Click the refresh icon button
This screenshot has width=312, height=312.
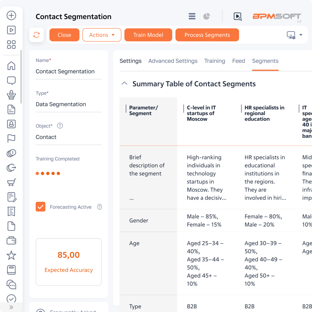pyautogui.click(x=37, y=35)
